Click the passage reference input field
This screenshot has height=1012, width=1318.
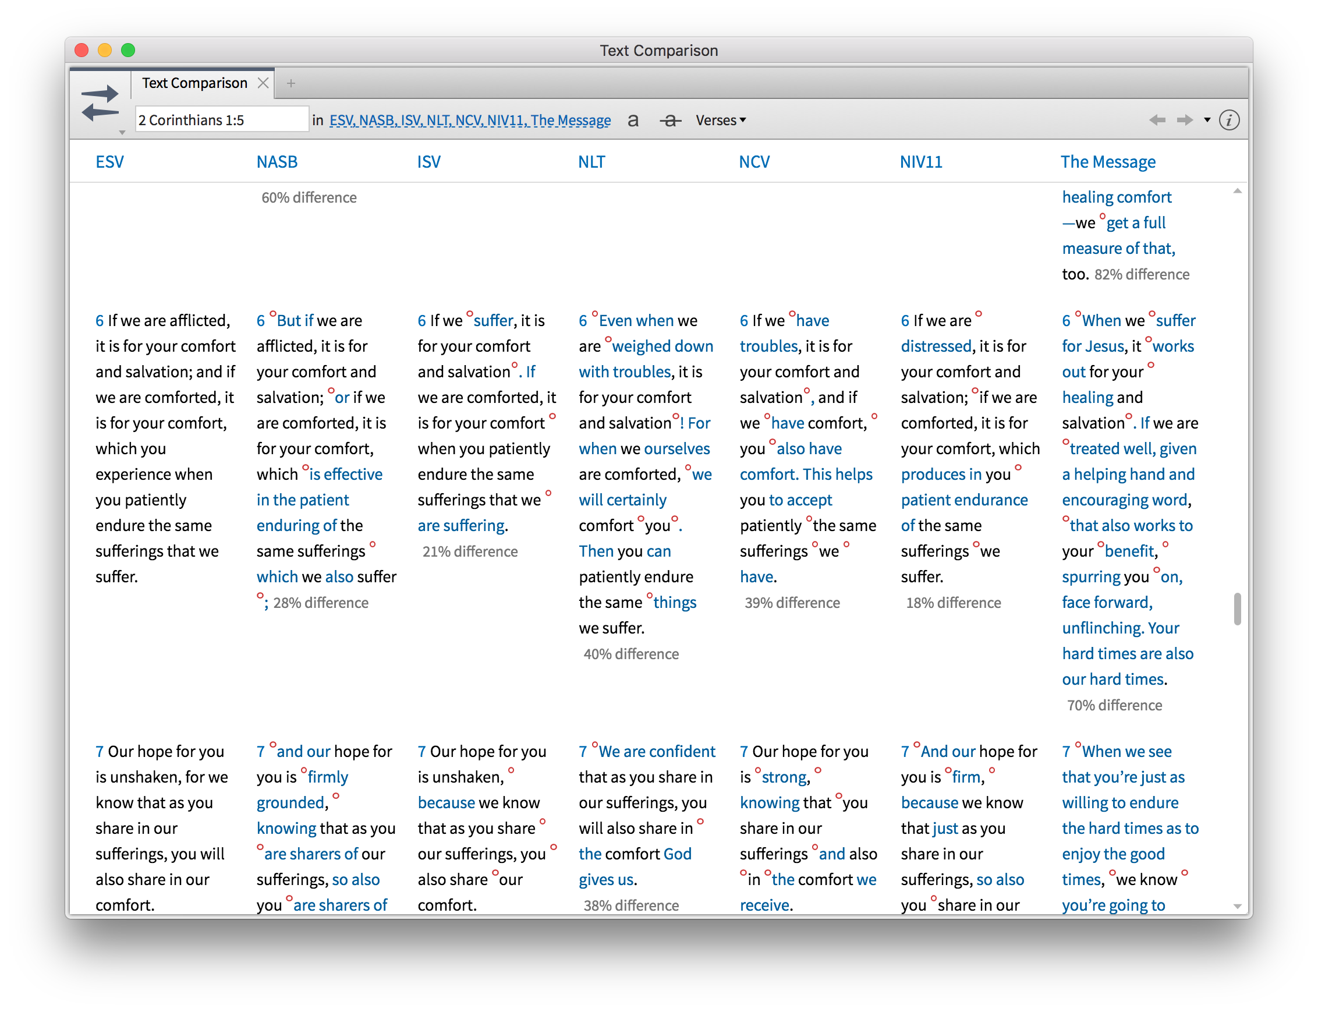coord(221,121)
